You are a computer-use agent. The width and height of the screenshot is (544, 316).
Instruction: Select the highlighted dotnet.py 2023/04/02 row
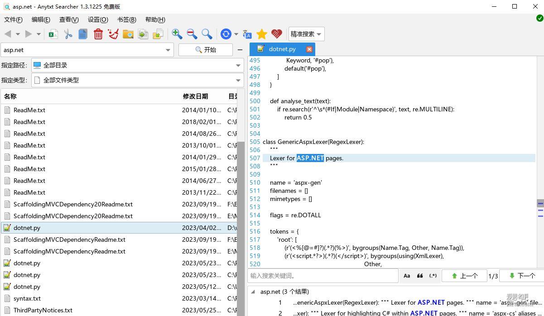(119, 228)
